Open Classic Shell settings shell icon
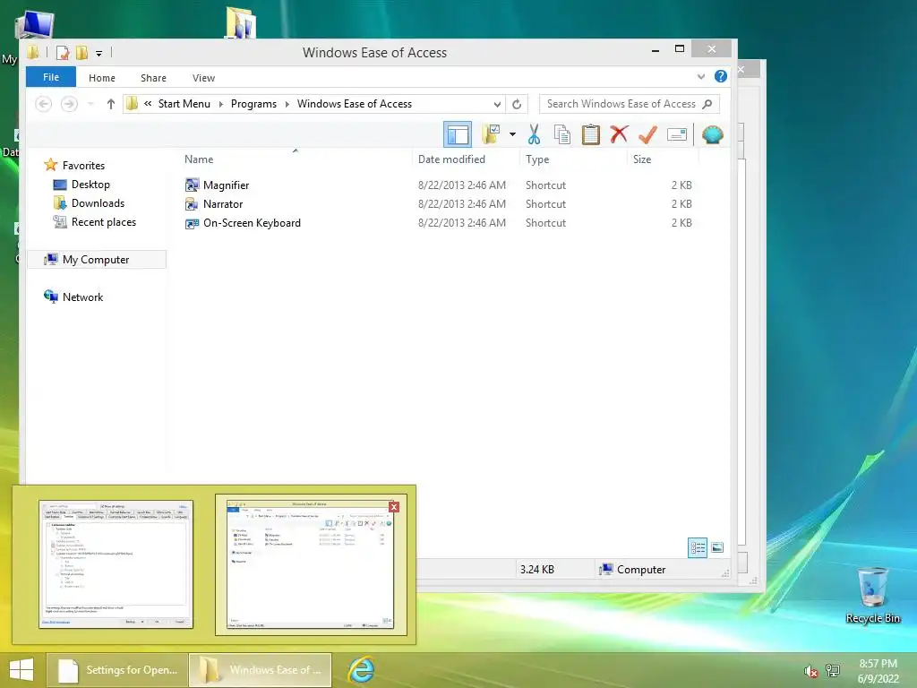The image size is (917, 688). pyautogui.click(x=712, y=134)
